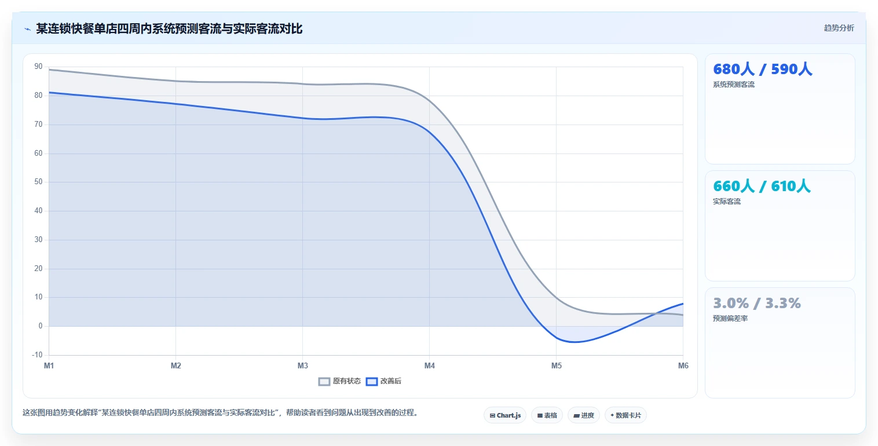
Task: Open the 实际客流 data card
Action: (780, 226)
